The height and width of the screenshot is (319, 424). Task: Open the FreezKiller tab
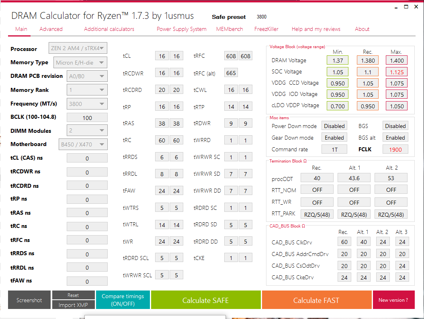click(x=266, y=29)
